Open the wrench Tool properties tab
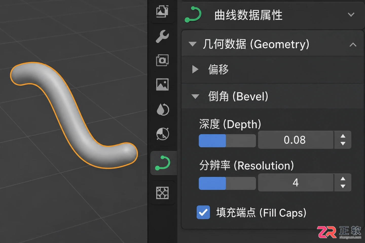The width and height of the screenshot is (365, 243). (162, 36)
